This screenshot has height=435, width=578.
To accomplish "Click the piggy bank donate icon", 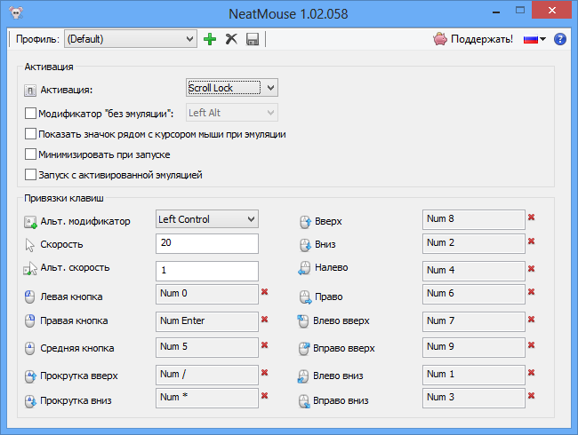I will [x=440, y=39].
